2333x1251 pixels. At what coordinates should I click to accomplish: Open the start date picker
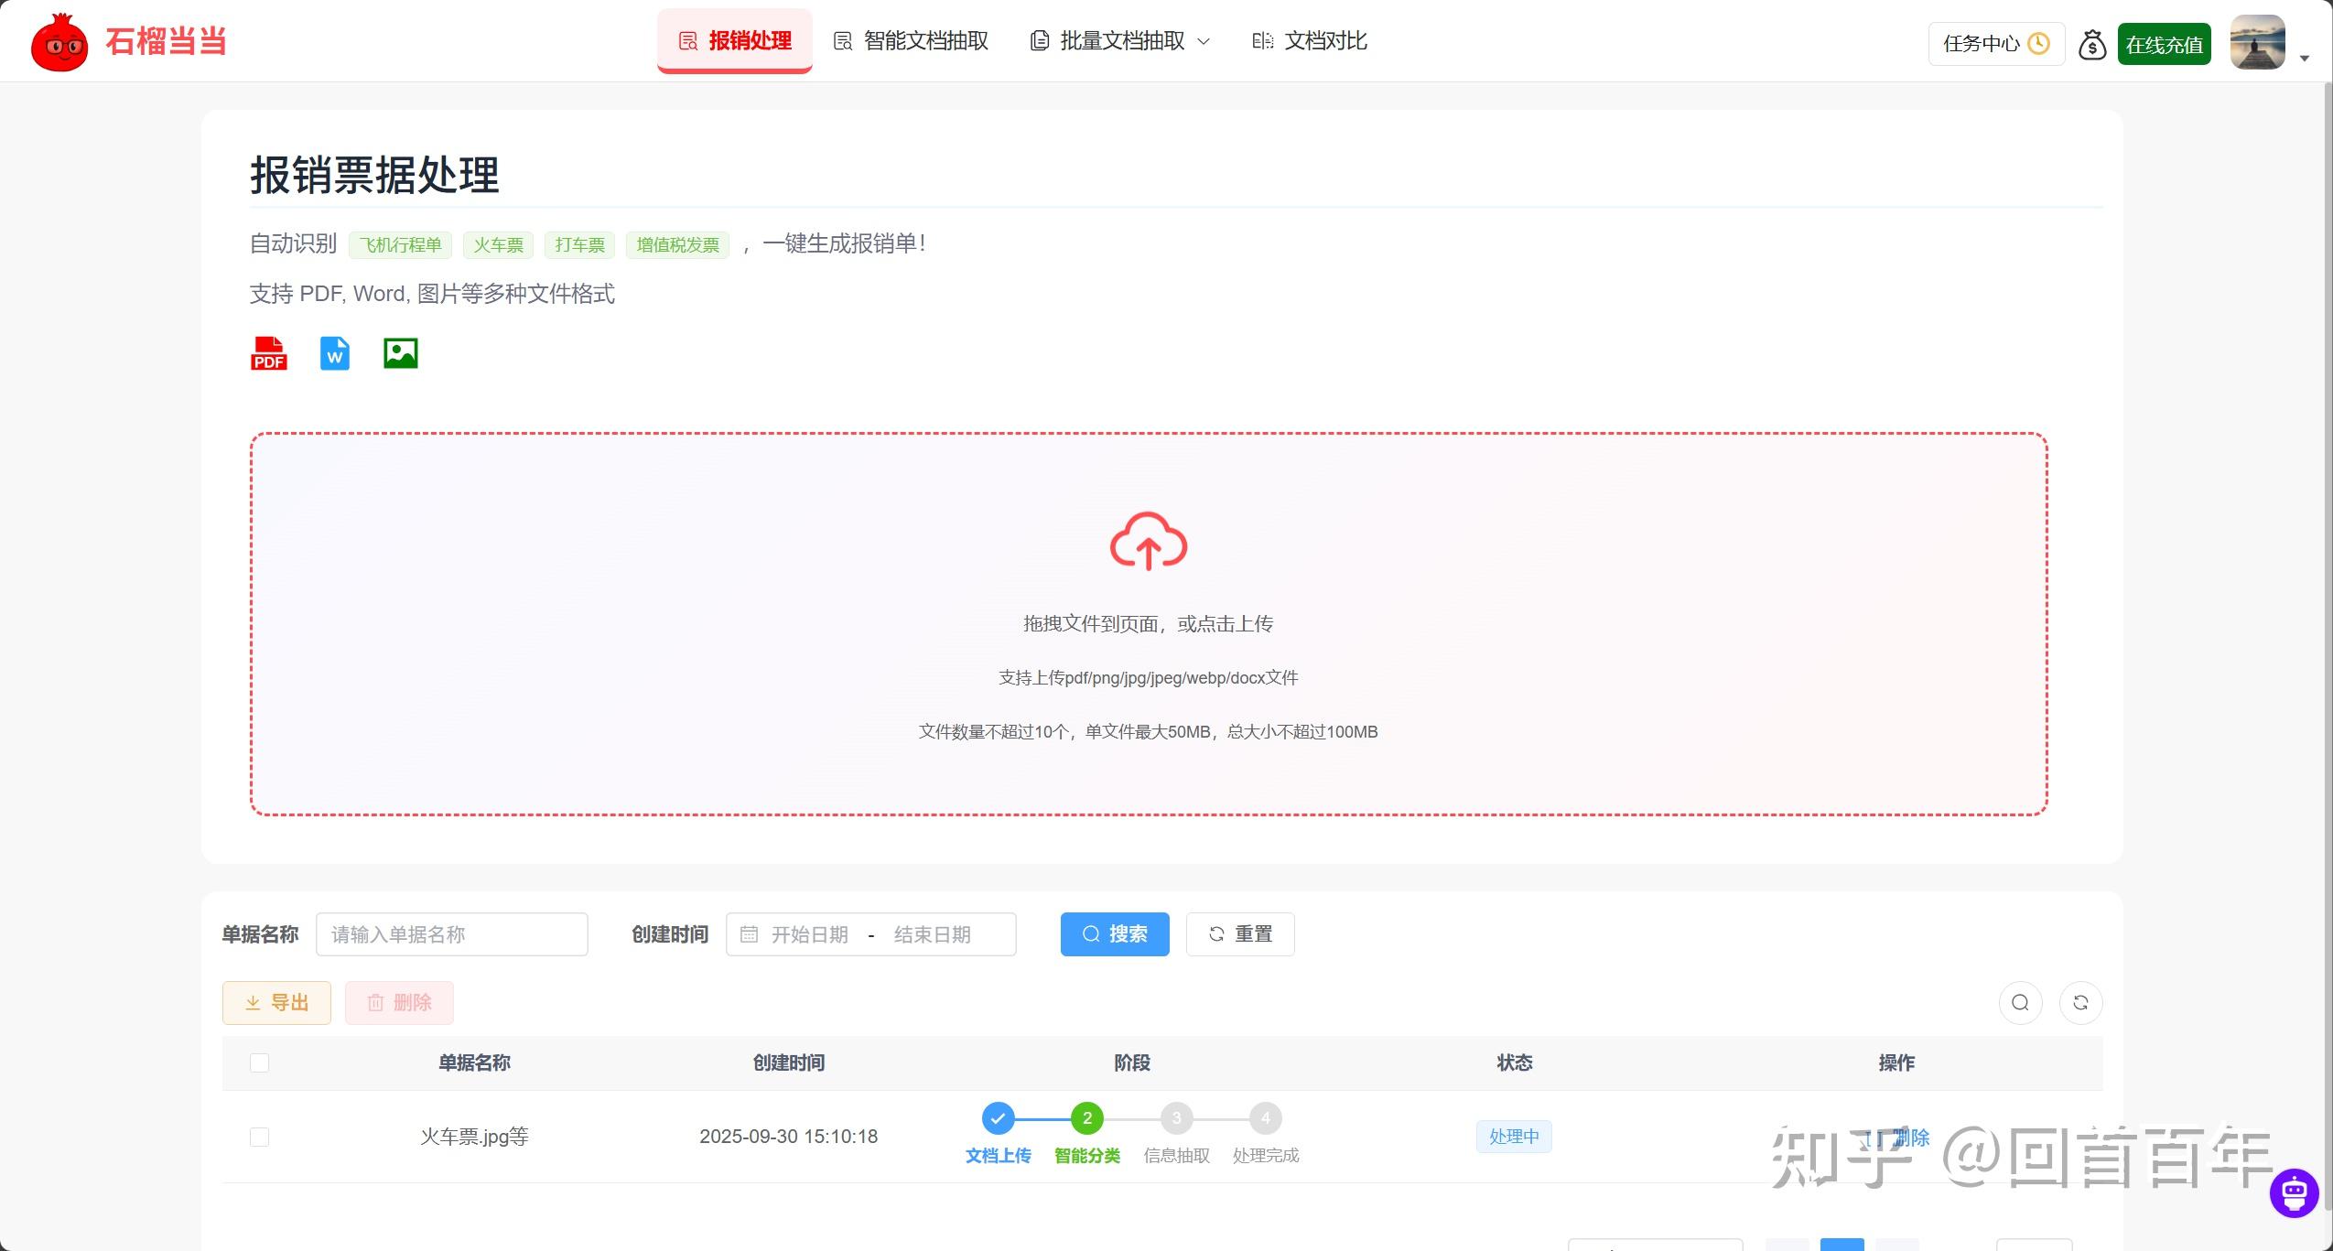(x=809, y=933)
